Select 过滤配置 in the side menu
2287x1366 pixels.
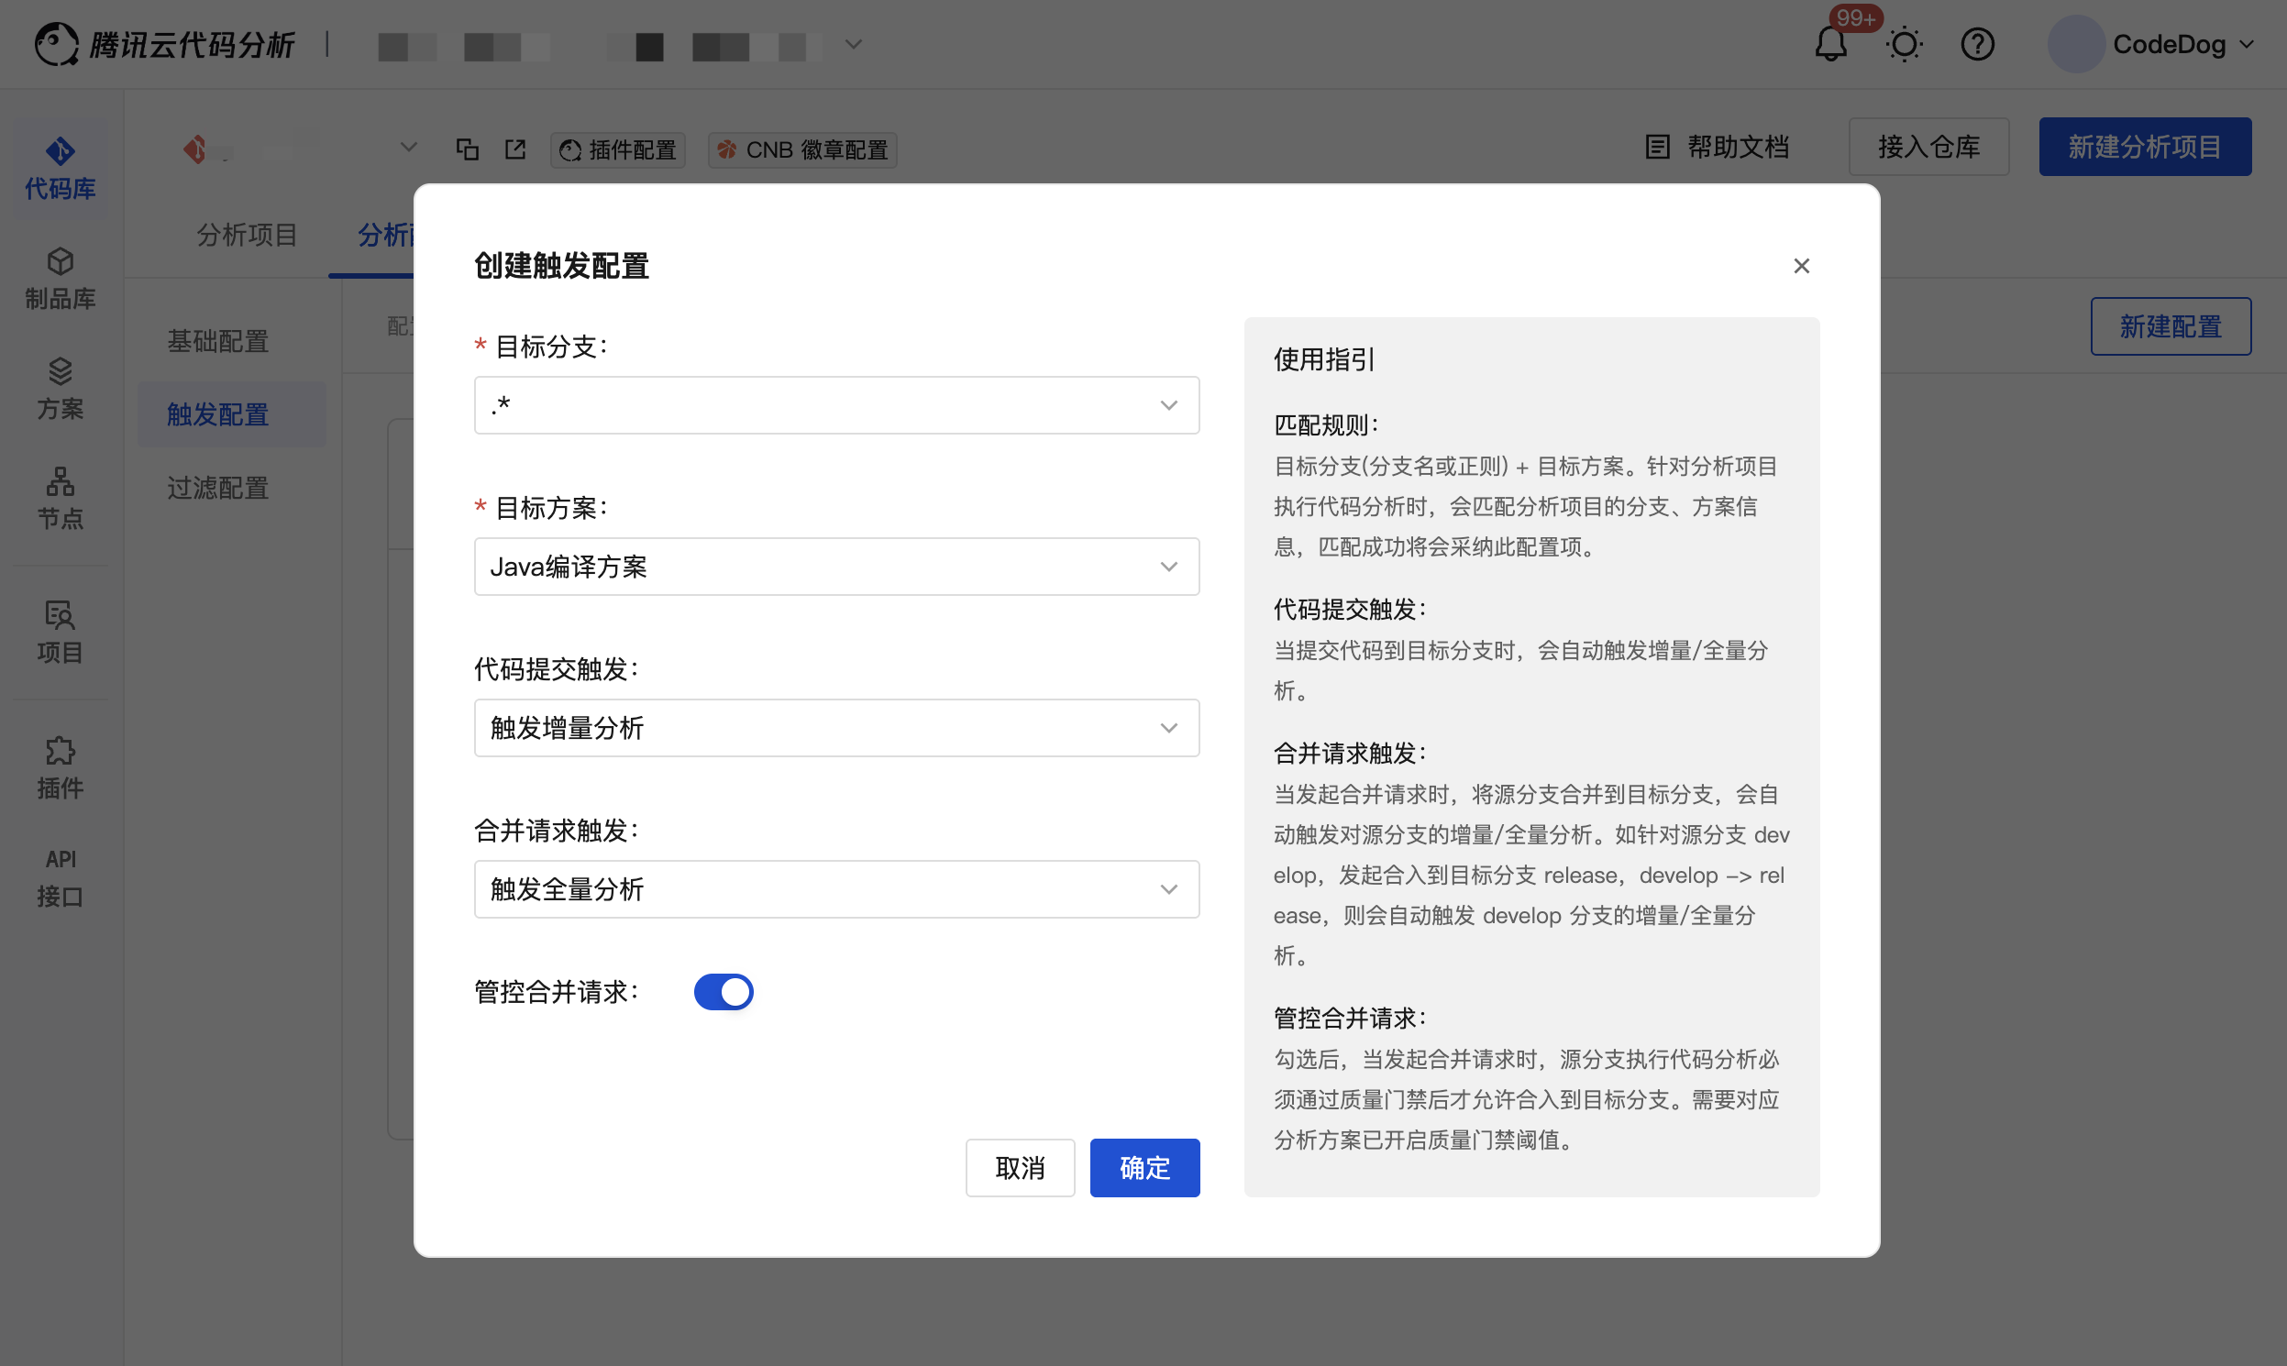tap(218, 487)
